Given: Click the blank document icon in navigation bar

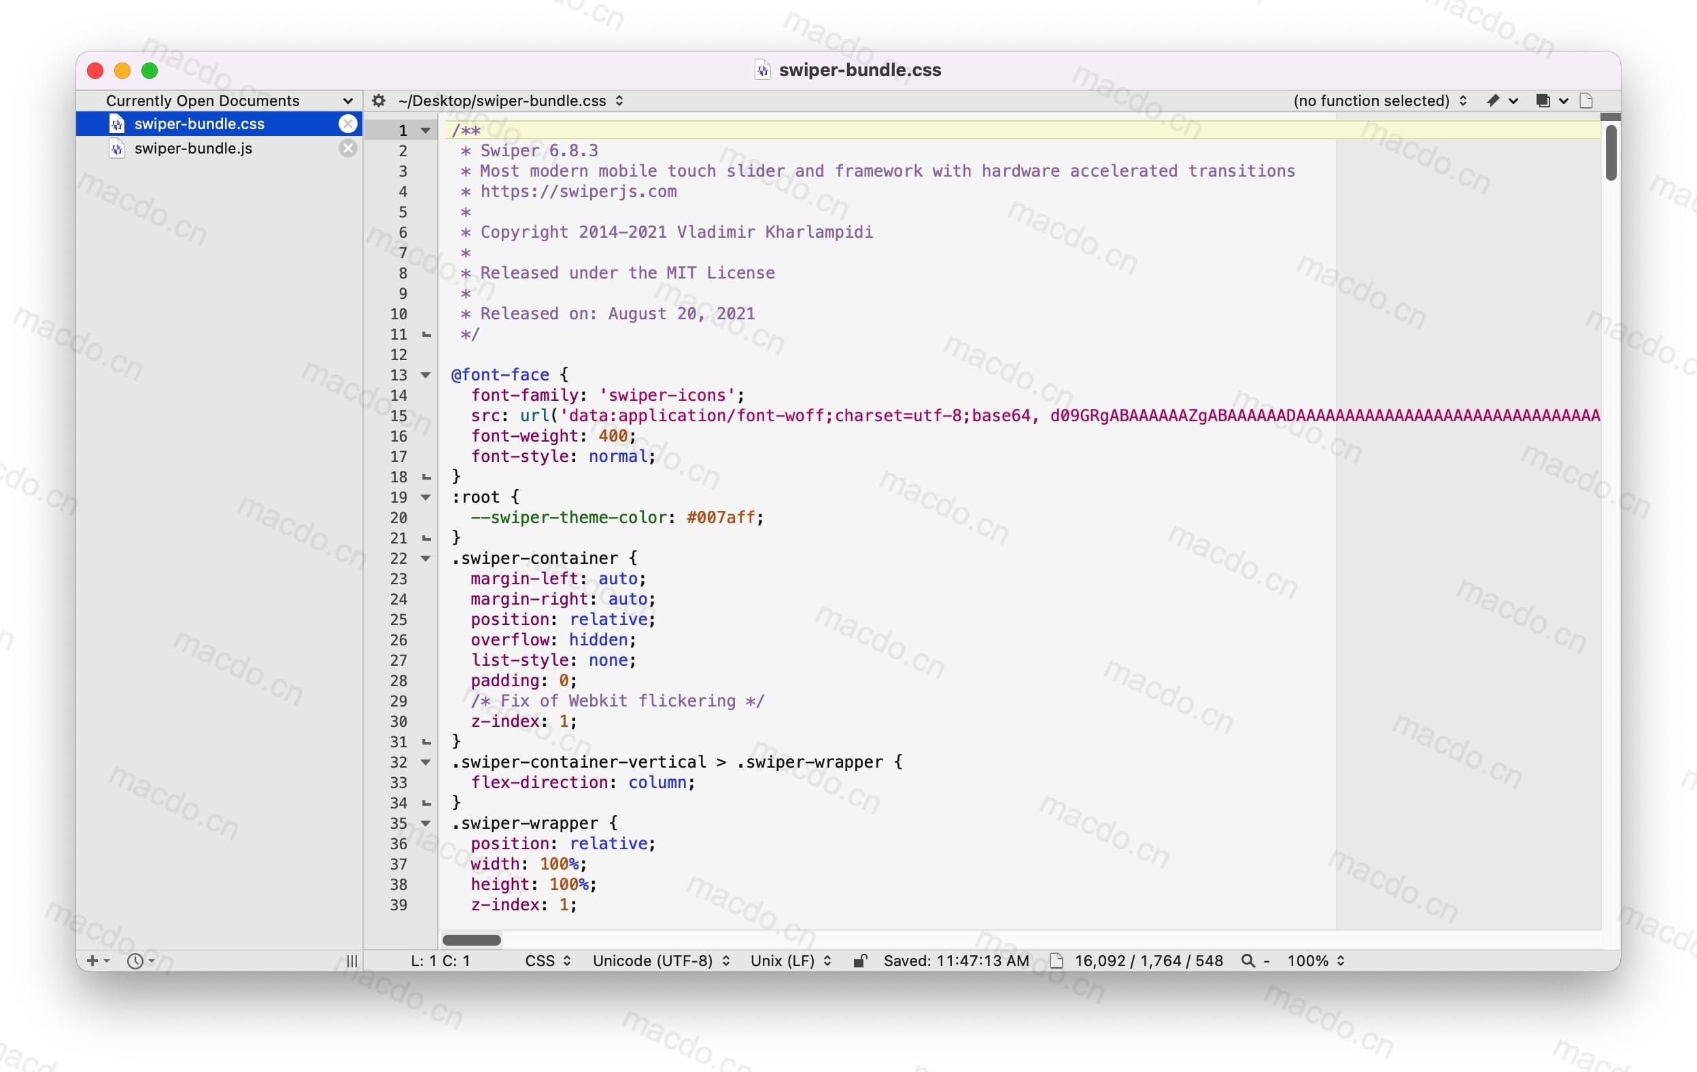Looking at the screenshot, I should click(1586, 101).
